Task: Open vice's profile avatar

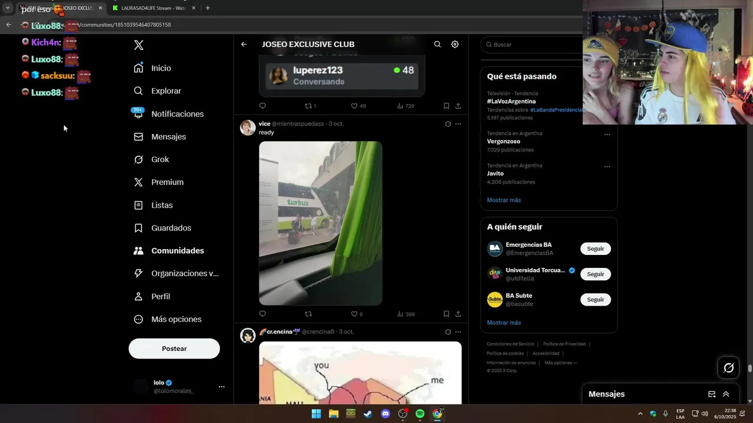Action: click(248, 127)
